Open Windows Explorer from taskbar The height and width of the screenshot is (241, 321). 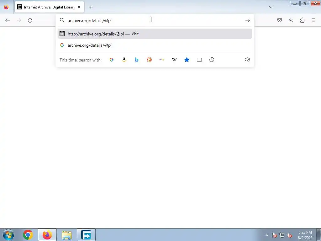tap(67, 235)
